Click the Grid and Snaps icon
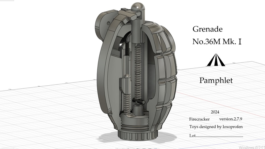The width and height of the screenshot is (265, 149). [x=150, y=148]
